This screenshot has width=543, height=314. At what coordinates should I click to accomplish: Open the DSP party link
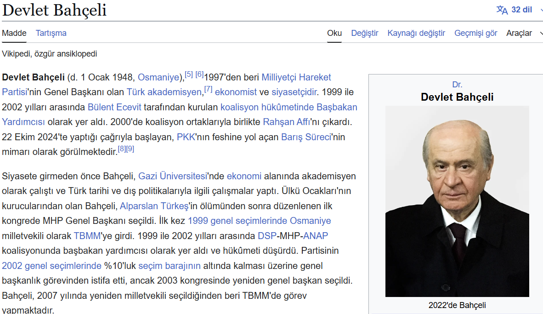pyautogui.click(x=267, y=236)
